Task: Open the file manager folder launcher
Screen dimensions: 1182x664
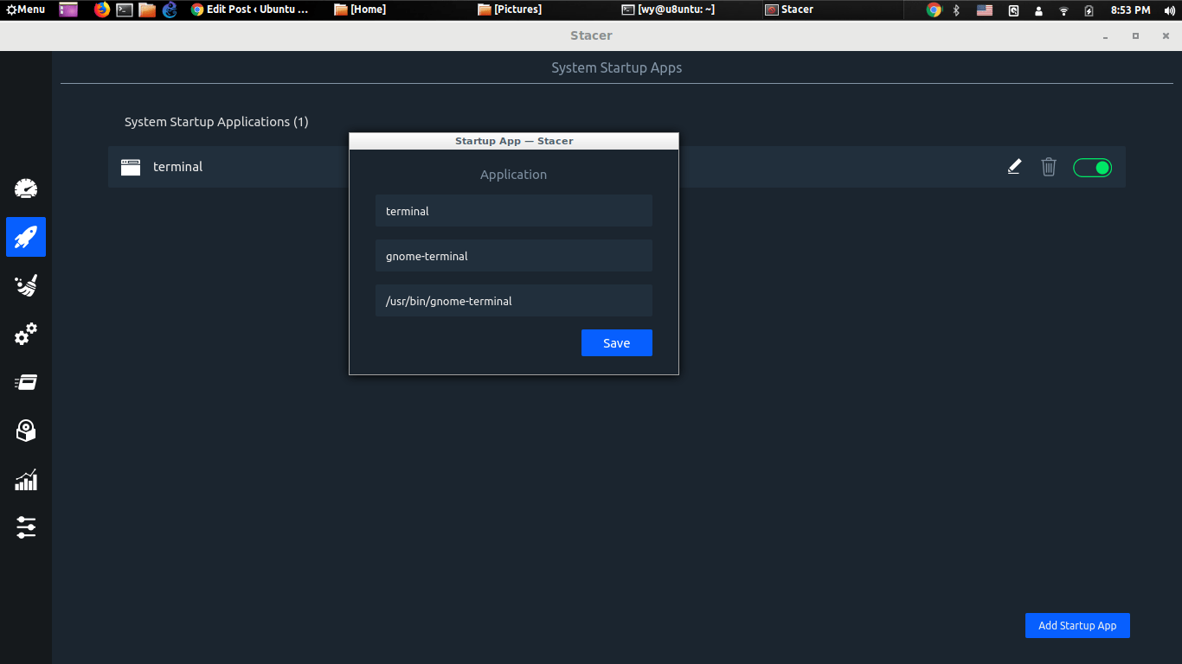Action: [x=147, y=10]
